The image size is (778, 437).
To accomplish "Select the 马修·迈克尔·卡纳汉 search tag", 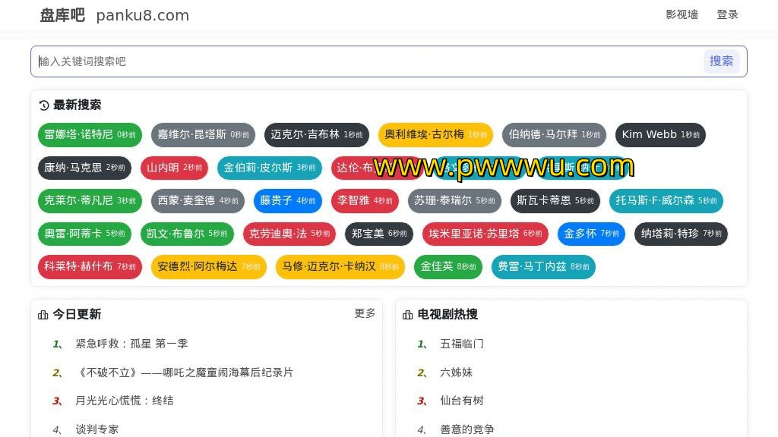I will [x=340, y=267].
